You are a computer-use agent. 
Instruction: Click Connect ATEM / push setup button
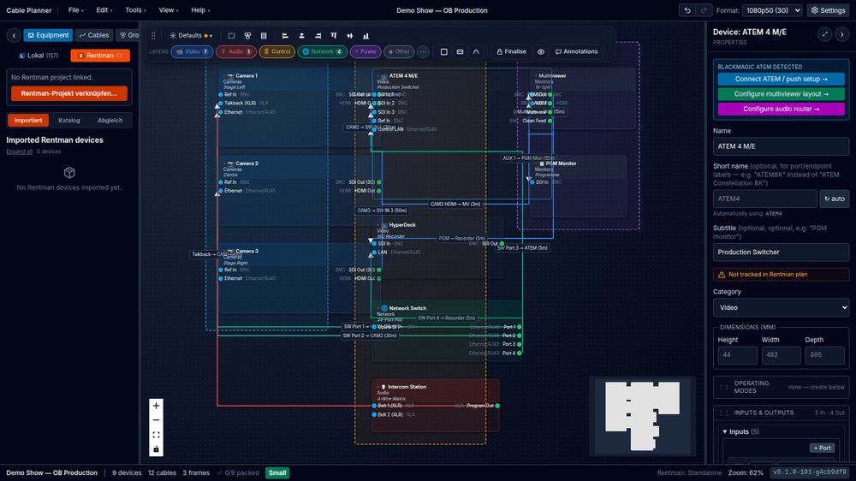click(782, 79)
